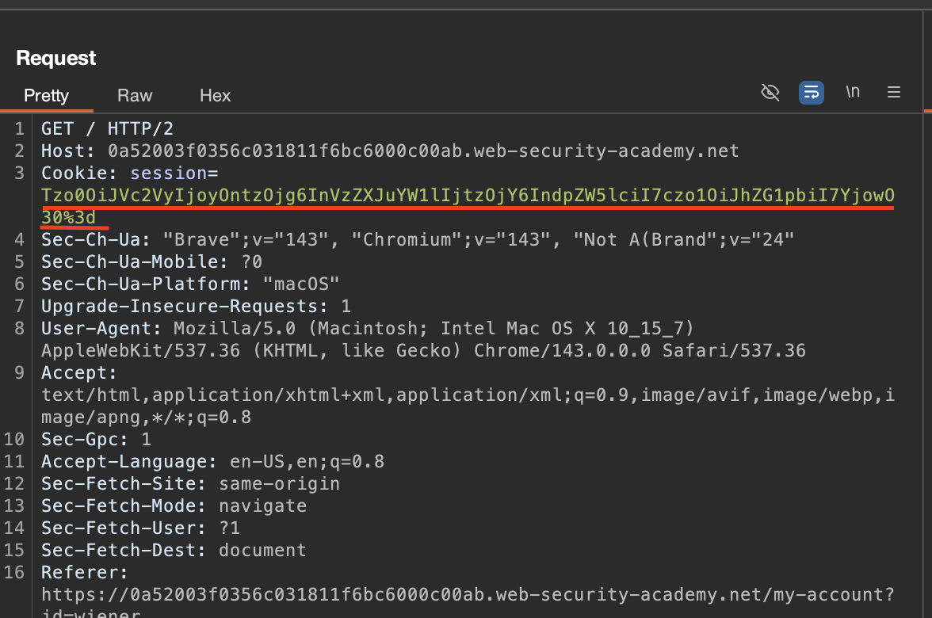Toggle the line wrap icon
Image resolution: width=932 pixels, height=618 pixels.
coord(811,93)
